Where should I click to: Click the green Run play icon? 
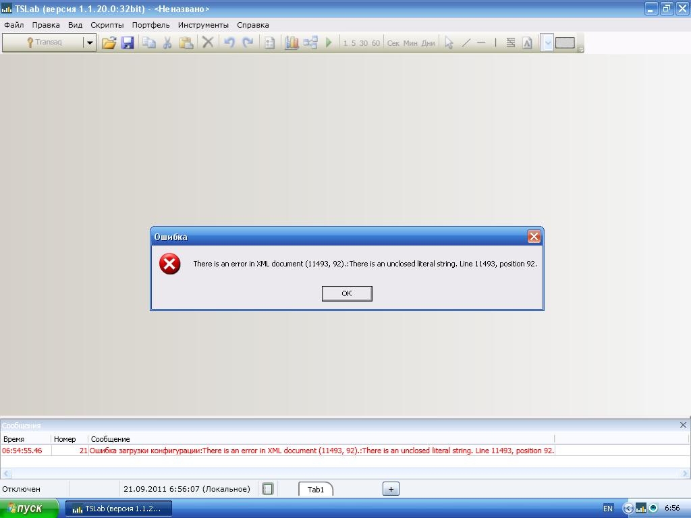pyautogui.click(x=329, y=42)
